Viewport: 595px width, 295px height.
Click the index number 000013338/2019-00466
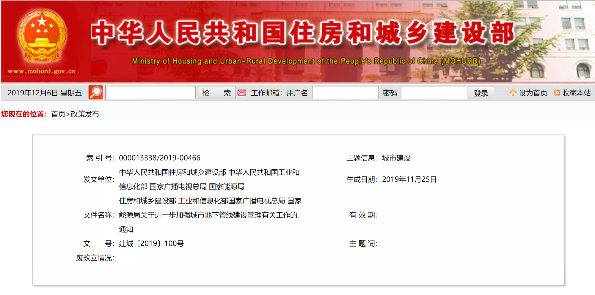[x=160, y=158]
